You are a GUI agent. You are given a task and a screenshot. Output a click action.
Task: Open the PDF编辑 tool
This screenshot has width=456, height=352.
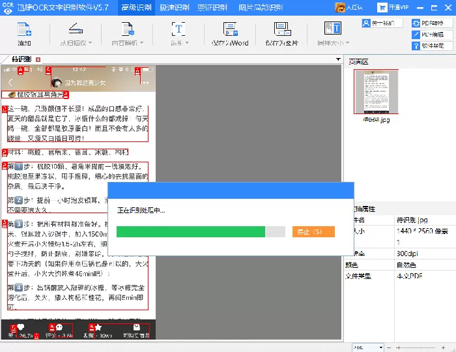(432, 35)
